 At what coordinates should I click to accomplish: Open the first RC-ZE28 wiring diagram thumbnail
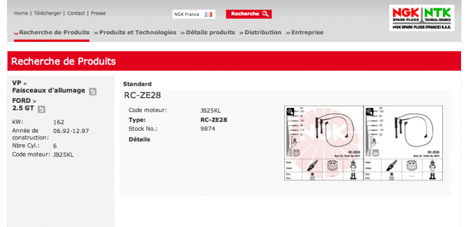tap(324, 143)
